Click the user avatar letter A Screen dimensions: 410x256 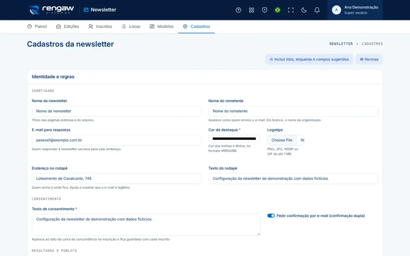pyautogui.click(x=336, y=10)
